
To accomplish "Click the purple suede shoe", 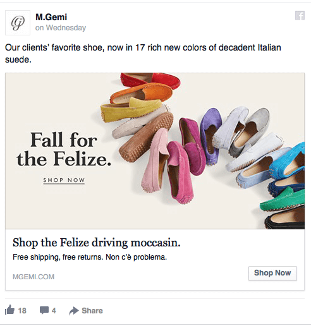I will click(210, 135).
